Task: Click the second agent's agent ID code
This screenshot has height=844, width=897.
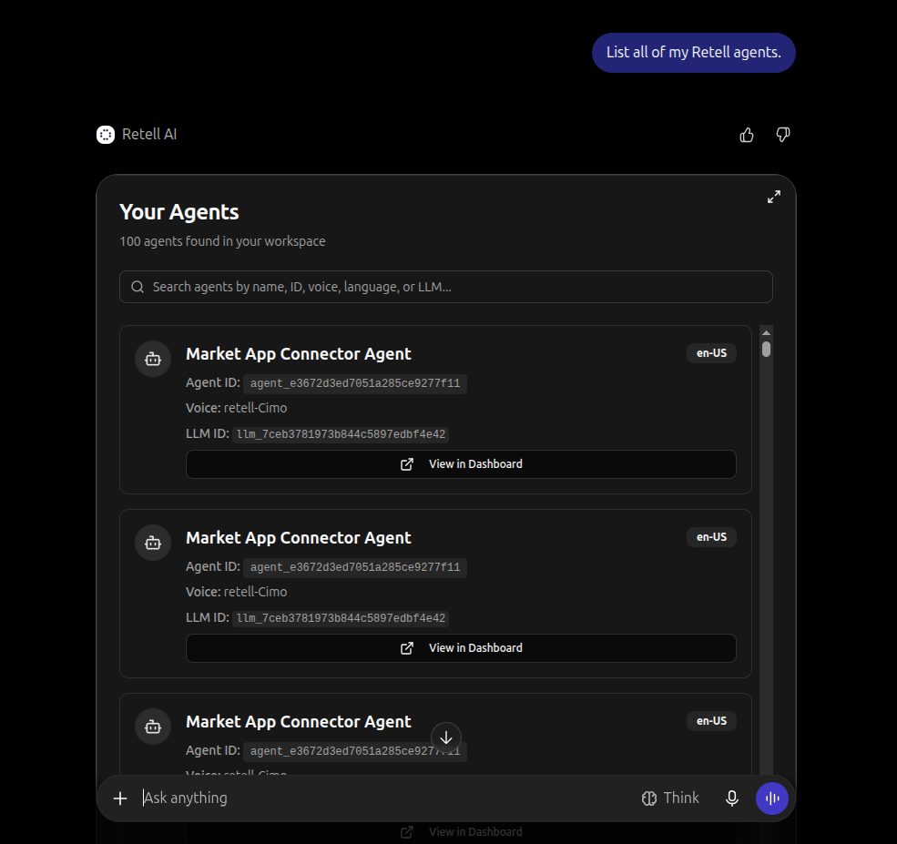Action: click(355, 568)
